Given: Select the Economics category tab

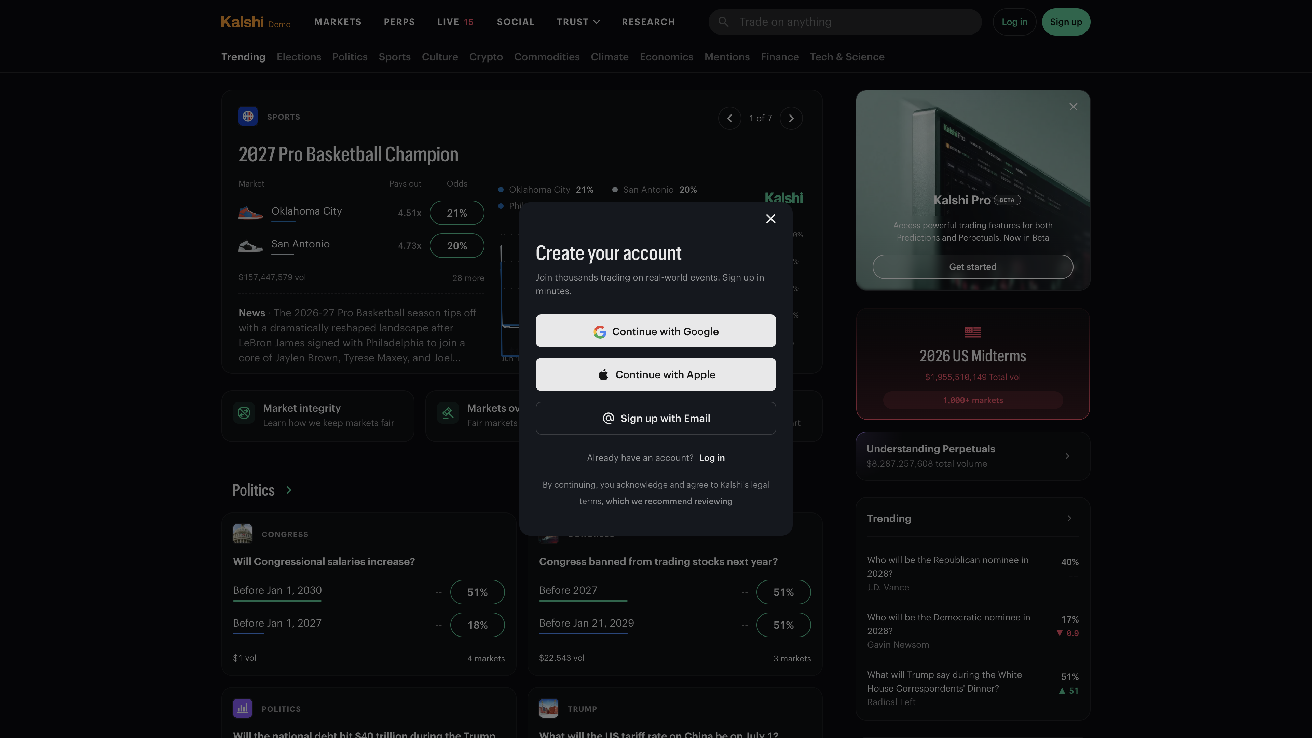Looking at the screenshot, I should (666, 57).
